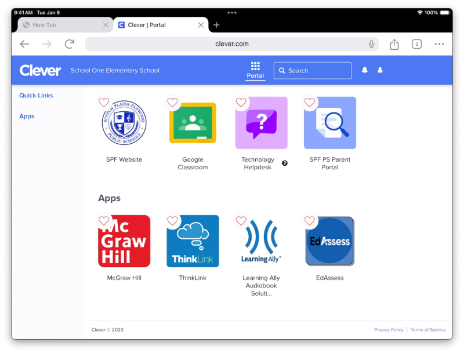This screenshot has width=464, height=353.
Task: Show the Technology Helpdesk help tooltip
Action: click(285, 163)
